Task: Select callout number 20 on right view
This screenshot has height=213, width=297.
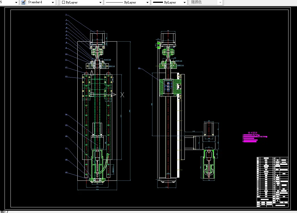Action: pyautogui.click(x=139, y=68)
